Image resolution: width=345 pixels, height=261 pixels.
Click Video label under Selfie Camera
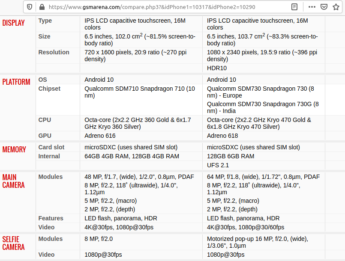(x=46, y=255)
